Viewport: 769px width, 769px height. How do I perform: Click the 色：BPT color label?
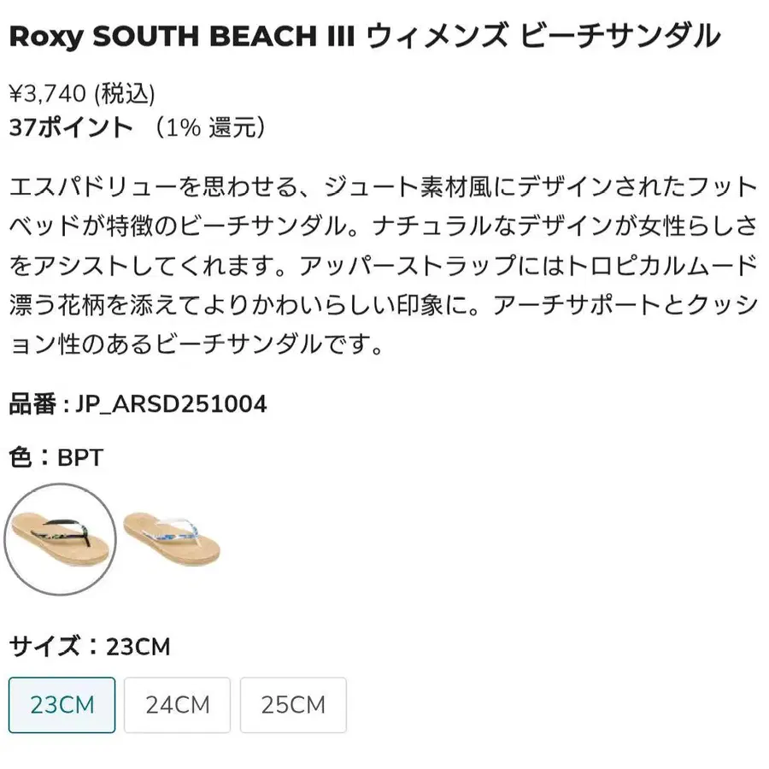click(56, 457)
